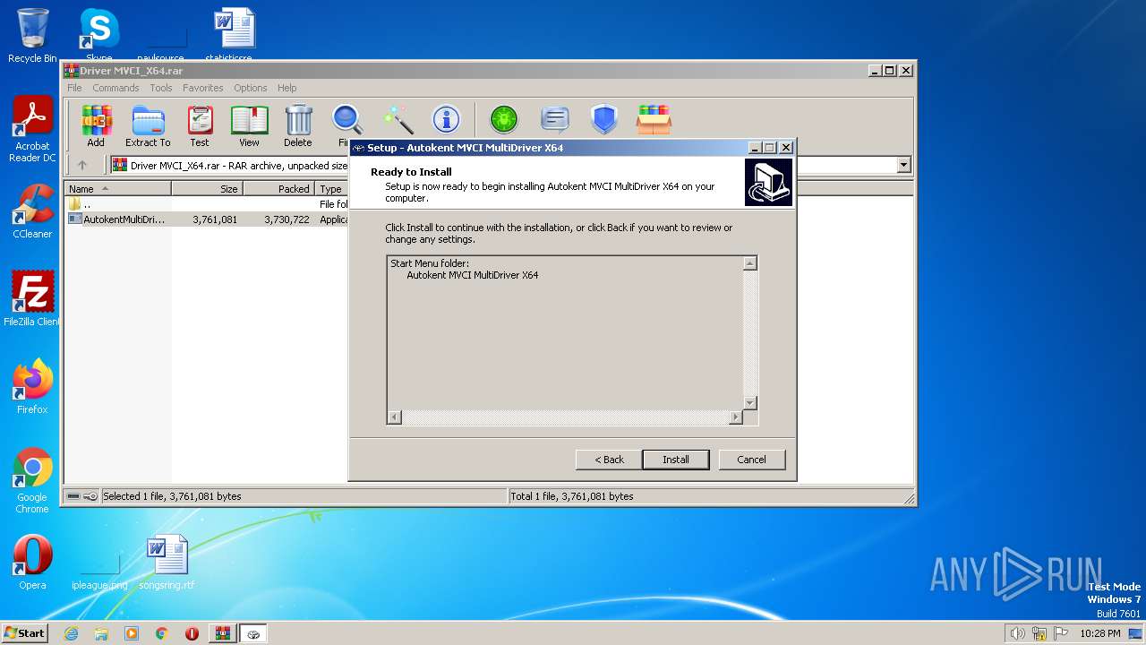Open the Wizard wand toolbar icon
1146x645 pixels.
398,119
